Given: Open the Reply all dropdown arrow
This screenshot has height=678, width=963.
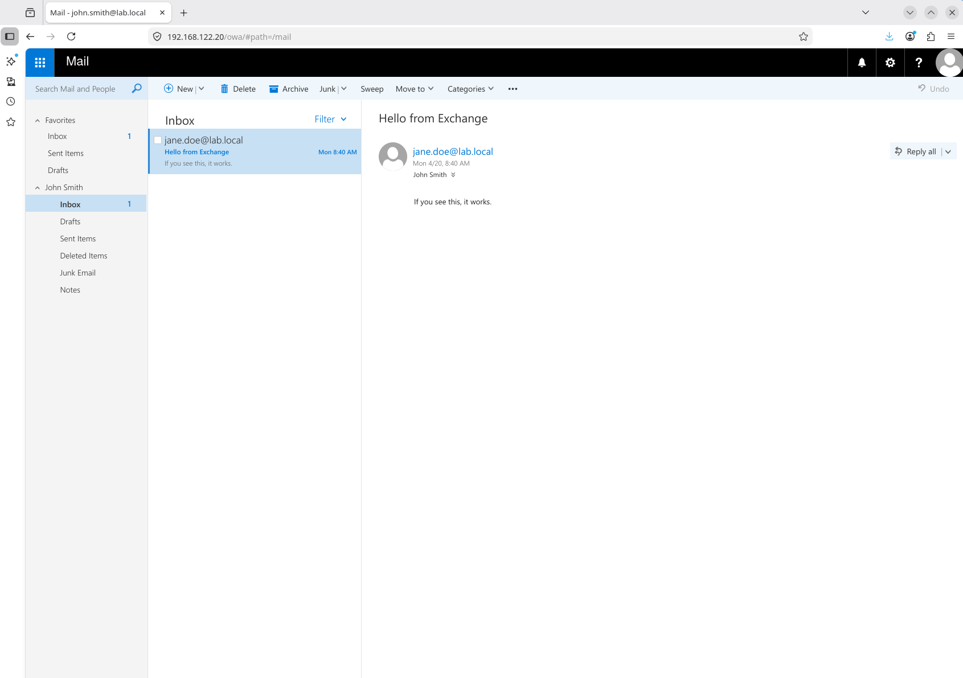Looking at the screenshot, I should pyautogui.click(x=948, y=151).
